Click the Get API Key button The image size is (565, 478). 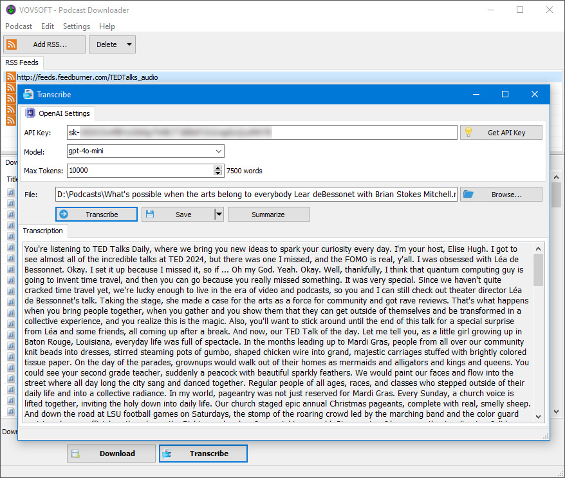tap(501, 133)
